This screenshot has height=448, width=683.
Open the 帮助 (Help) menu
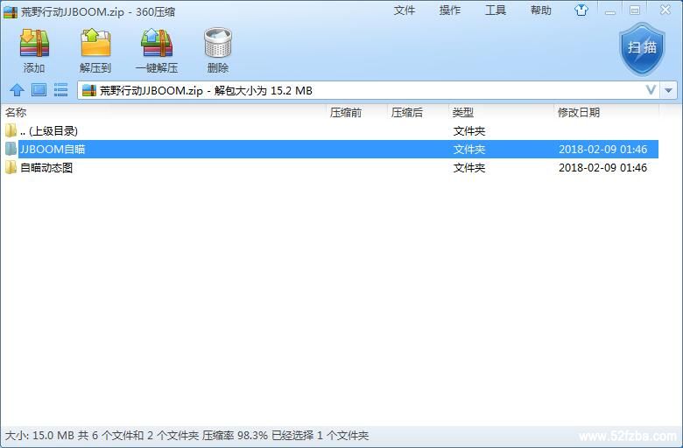coord(541,10)
